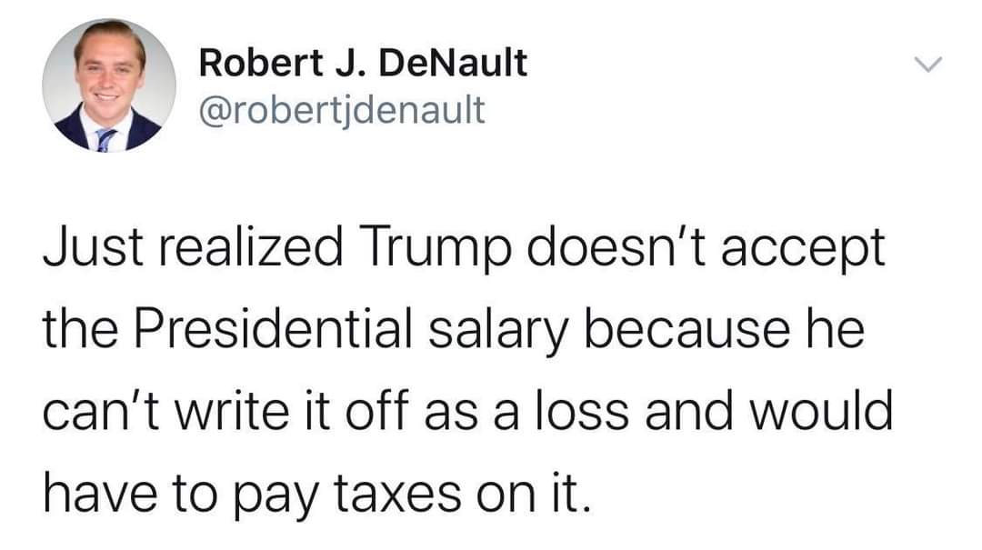Click the word "can't" in the tweet
Viewport: 982px width, 550px height.
click(x=94, y=410)
